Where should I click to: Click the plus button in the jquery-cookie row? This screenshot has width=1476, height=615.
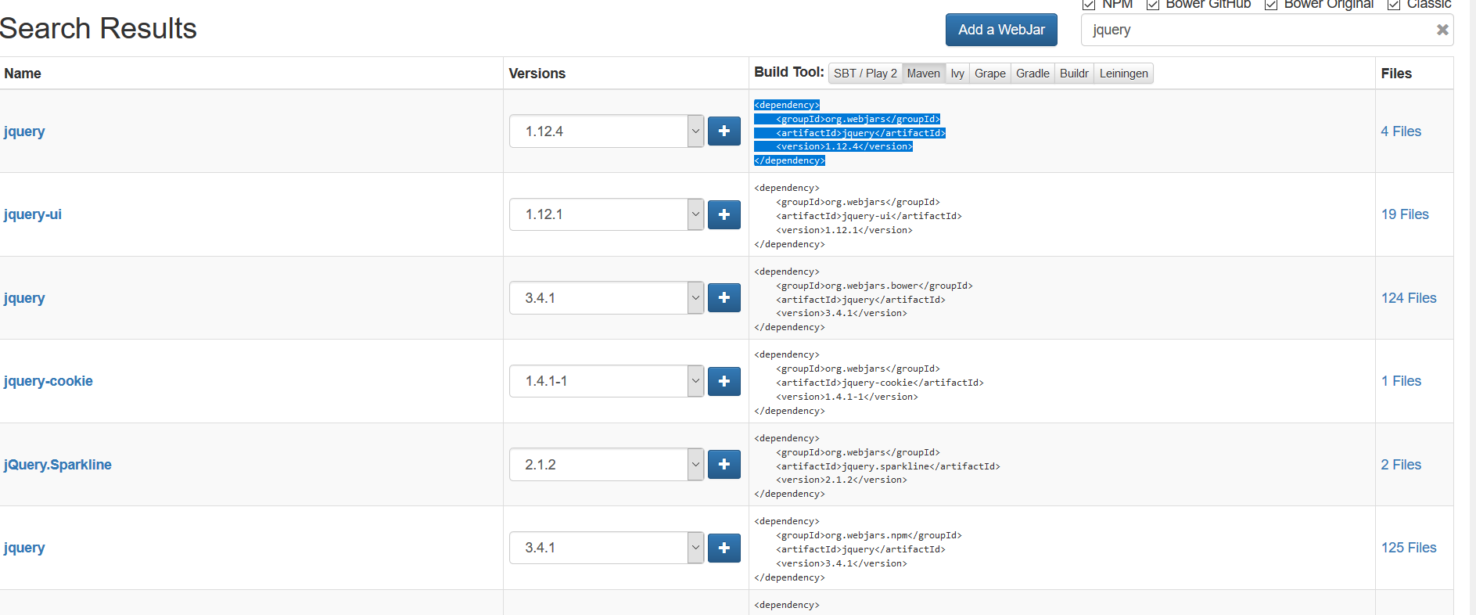coord(724,381)
